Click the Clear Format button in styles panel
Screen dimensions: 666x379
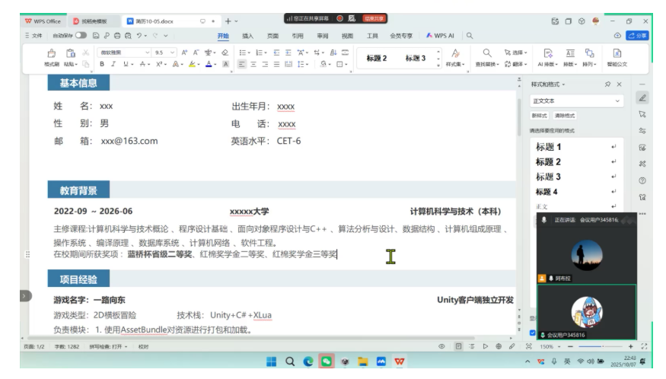(565, 116)
